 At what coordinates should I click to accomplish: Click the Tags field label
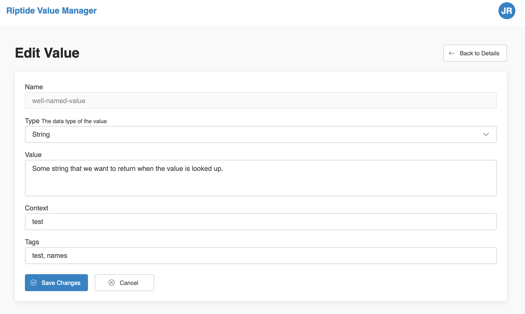click(32, 242)
